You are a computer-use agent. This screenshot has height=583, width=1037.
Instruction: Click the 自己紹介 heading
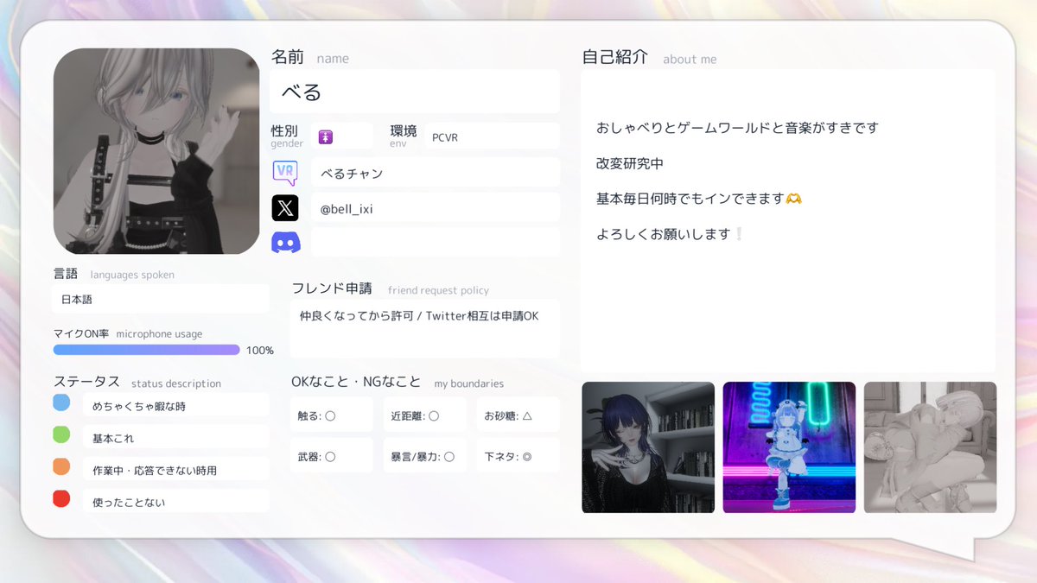click(x=615, y=57)
